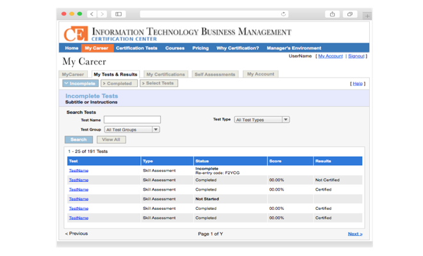Open the browser share icon
This screenshot has width=423, height=256.
pyautogui.click(x=333, y=14)
